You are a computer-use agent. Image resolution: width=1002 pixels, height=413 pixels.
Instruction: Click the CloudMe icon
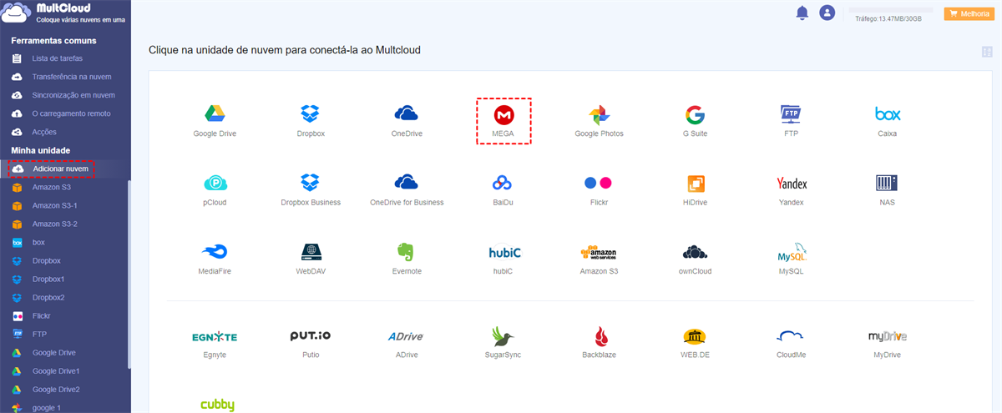point(790,335)
